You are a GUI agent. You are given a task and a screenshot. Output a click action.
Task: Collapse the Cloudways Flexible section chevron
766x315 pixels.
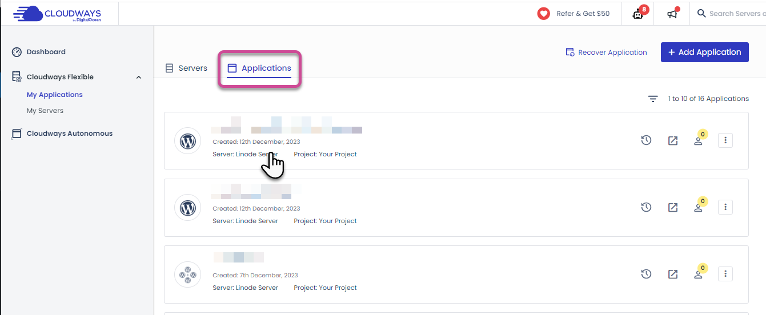tap(139, 77)
